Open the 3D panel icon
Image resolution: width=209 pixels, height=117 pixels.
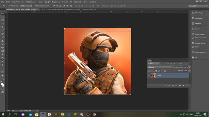click(x=193, y=57)
